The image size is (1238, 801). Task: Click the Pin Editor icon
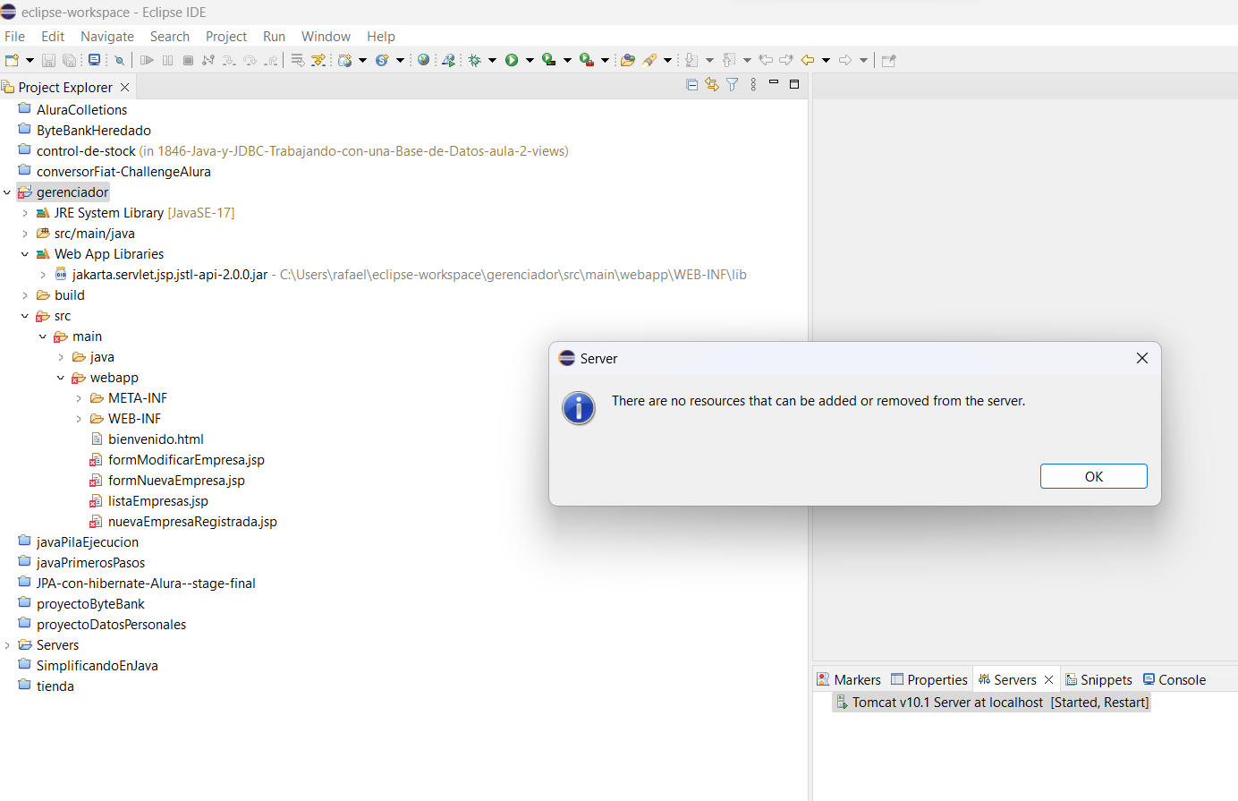[888, 60]
